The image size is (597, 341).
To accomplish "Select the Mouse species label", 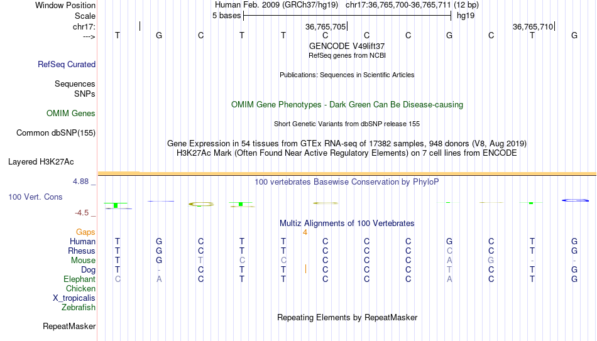I will pyautogui.click(x=84, y=261).
